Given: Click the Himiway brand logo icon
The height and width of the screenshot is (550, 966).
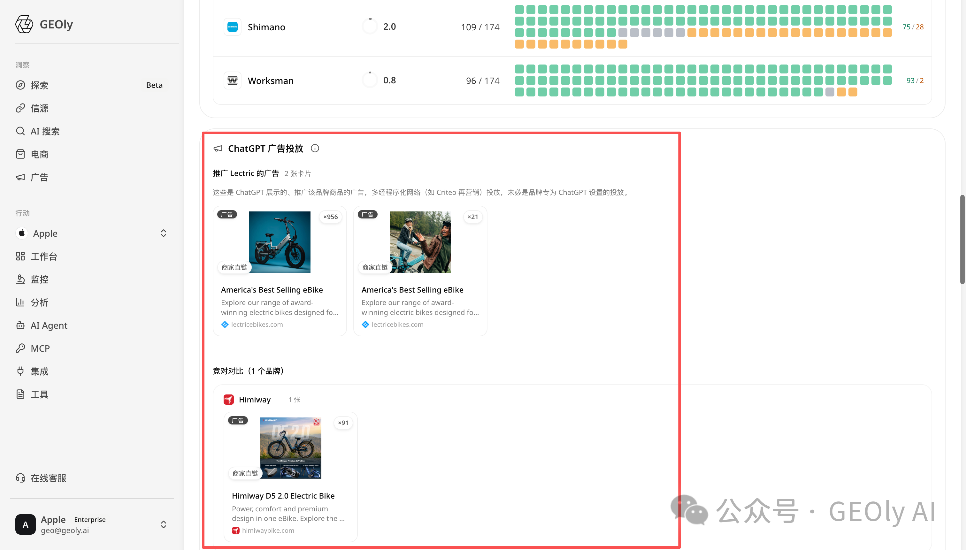Looking at the screenshot, I should click(x=228, y=400).
